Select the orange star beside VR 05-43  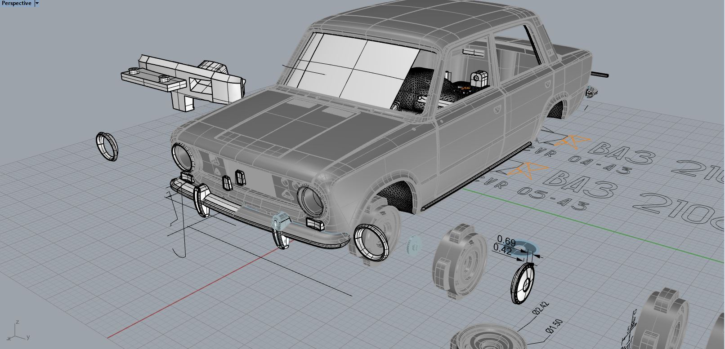(x=527, y=169)
